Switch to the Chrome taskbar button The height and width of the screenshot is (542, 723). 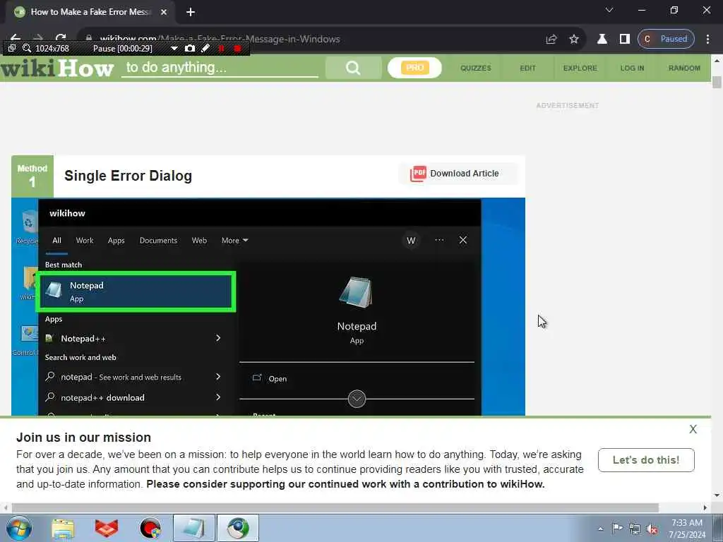click(x=238, y=528)
